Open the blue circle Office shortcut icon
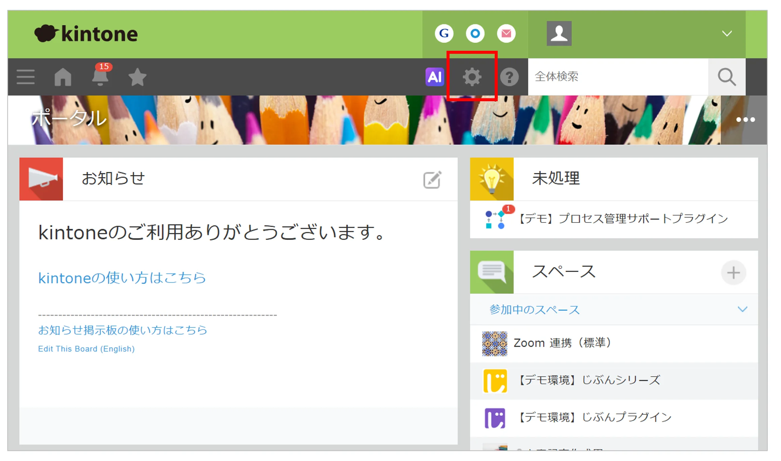This screenshot has width=781, height=461. pyautogui.click(x=475, y=33)
